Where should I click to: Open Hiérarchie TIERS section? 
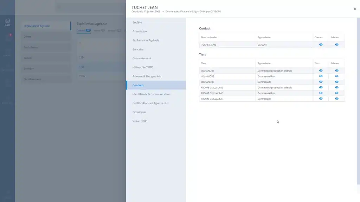tap(143, 67)
